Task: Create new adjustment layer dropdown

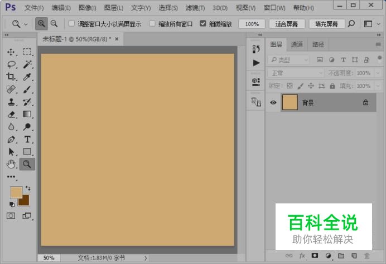Action: [x=328, y=256]
